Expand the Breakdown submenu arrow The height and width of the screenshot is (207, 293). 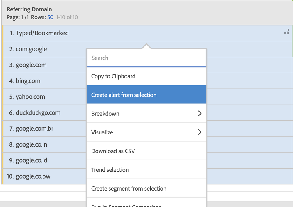(x=200, y=113)
